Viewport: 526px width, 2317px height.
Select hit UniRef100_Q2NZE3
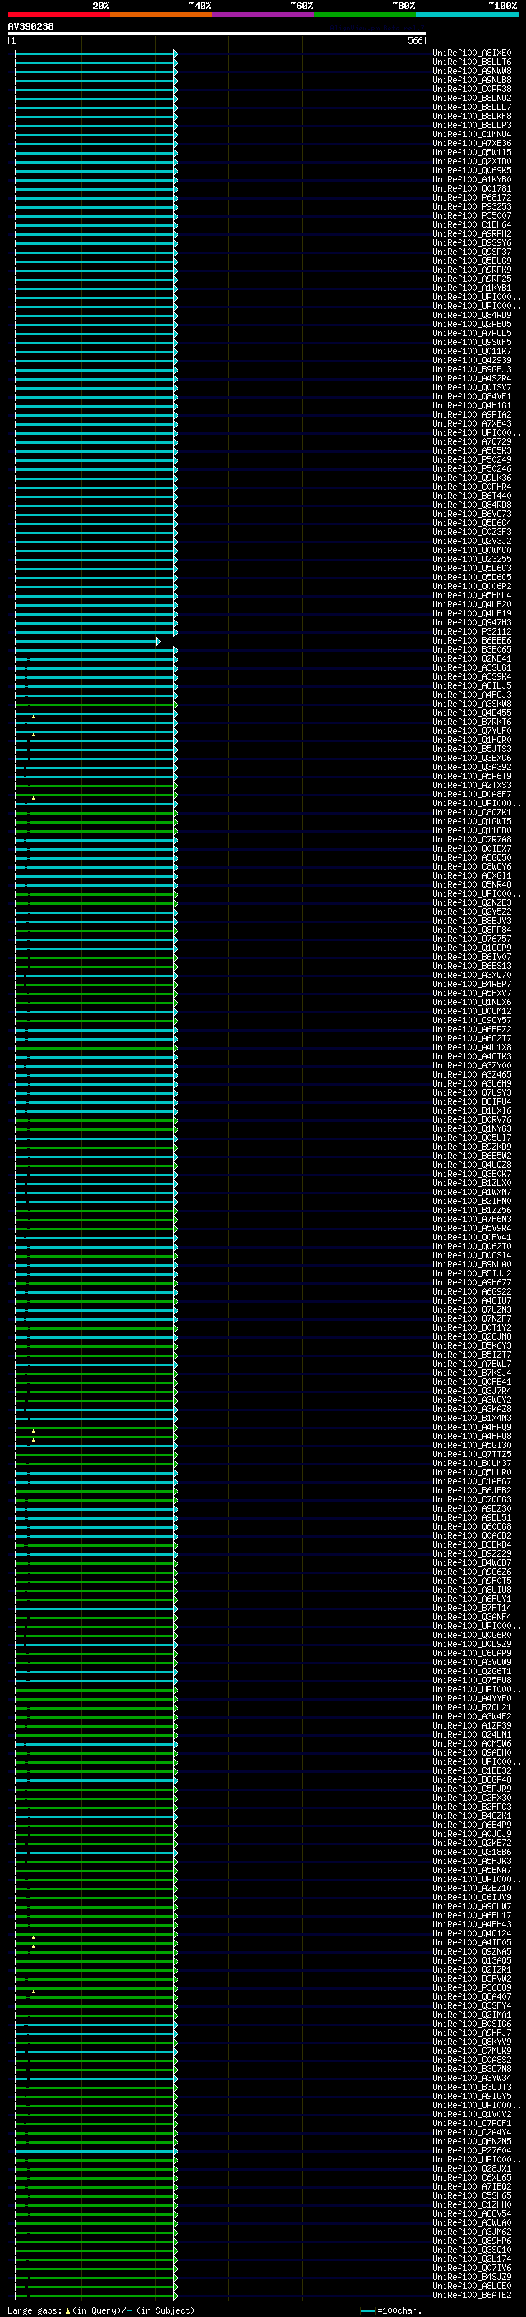click(472, 902)
